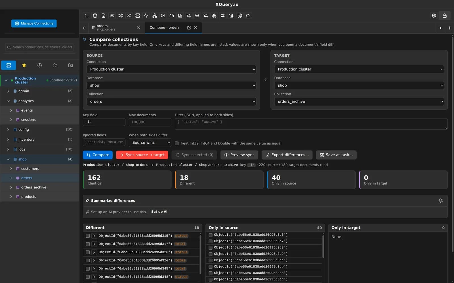Click the scheduled tasks calendar-clock toolbar icon

click(240, 16)
